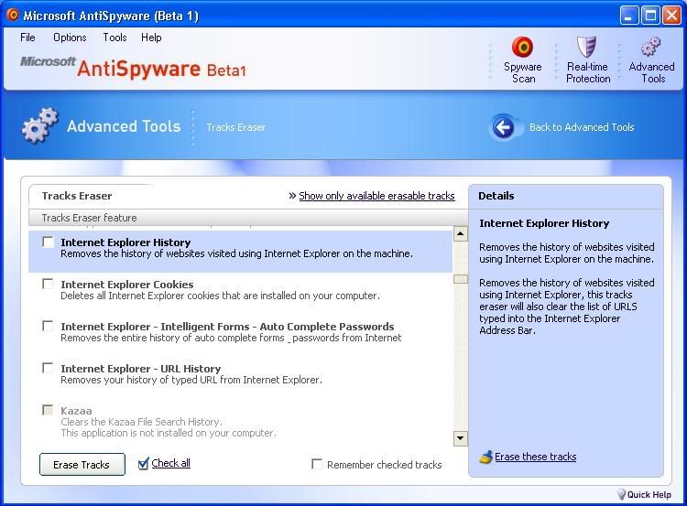Check the Internet Explorer URL History checkbox
Viewport: 687px width, 506px height.
48,368
